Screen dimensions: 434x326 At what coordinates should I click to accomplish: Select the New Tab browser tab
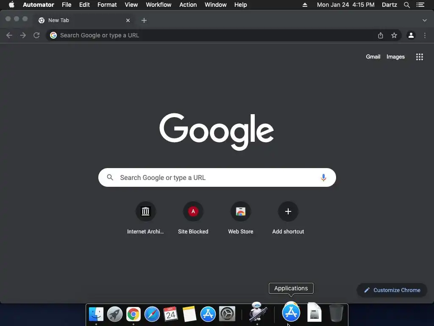pyautogui.click(x=84, y=20)
